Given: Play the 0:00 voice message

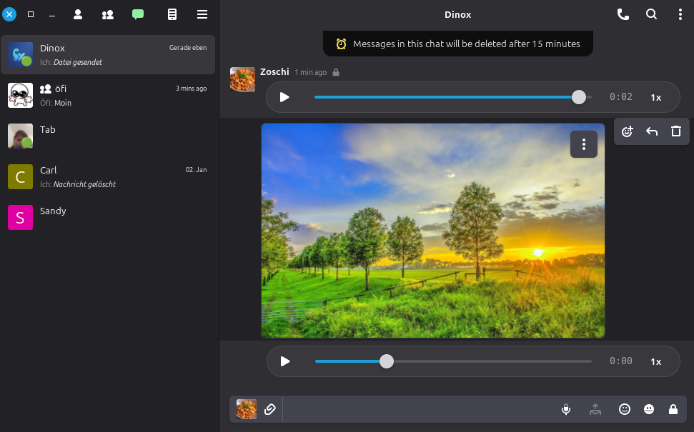Looking at the screenshot, I should (x=285, y=362).
